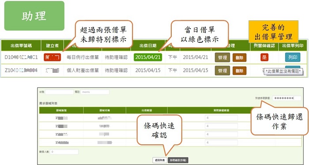Click 2015/04/15 in the 出借日期 column
Screen dimensions: 309x165
(x=148, y=70)
